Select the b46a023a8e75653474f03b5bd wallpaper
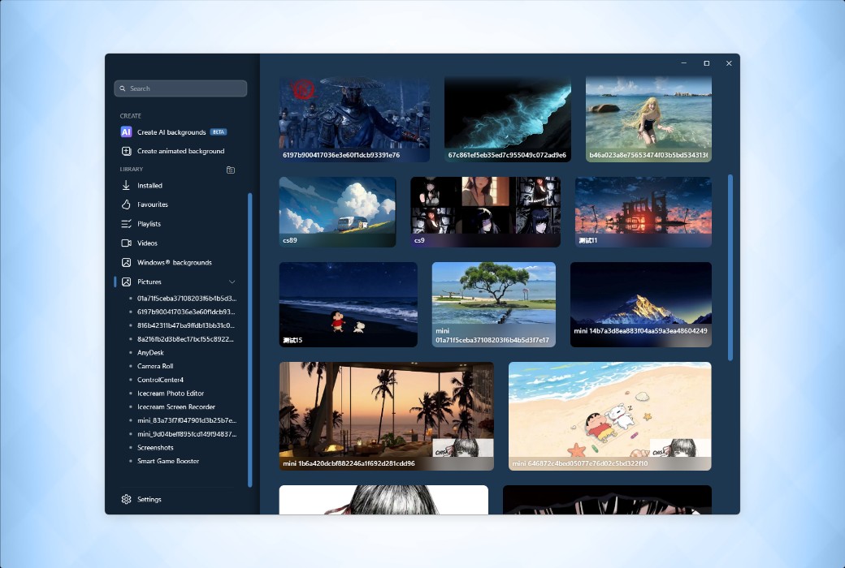845x568 pixels. click(x=648, y=119)
